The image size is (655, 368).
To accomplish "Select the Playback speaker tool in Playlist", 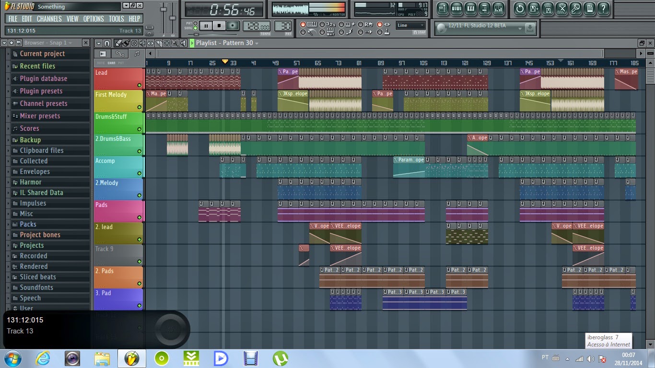I will pos(183,43).
